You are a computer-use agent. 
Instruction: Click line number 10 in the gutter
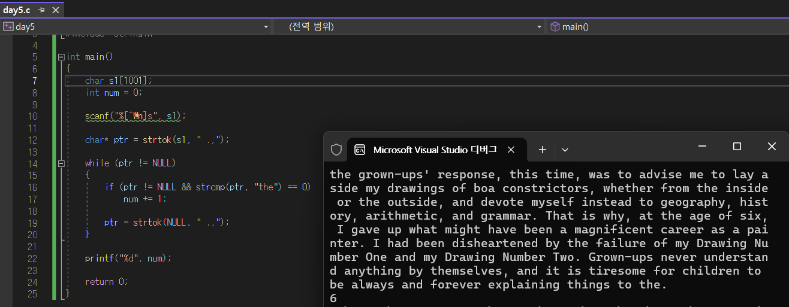32,116
